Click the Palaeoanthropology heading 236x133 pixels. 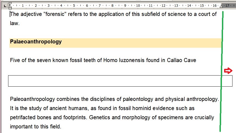point(36,42)
